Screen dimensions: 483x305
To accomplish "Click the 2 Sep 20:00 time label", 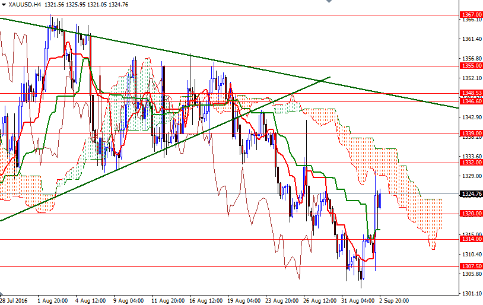I will click(395, 300).
